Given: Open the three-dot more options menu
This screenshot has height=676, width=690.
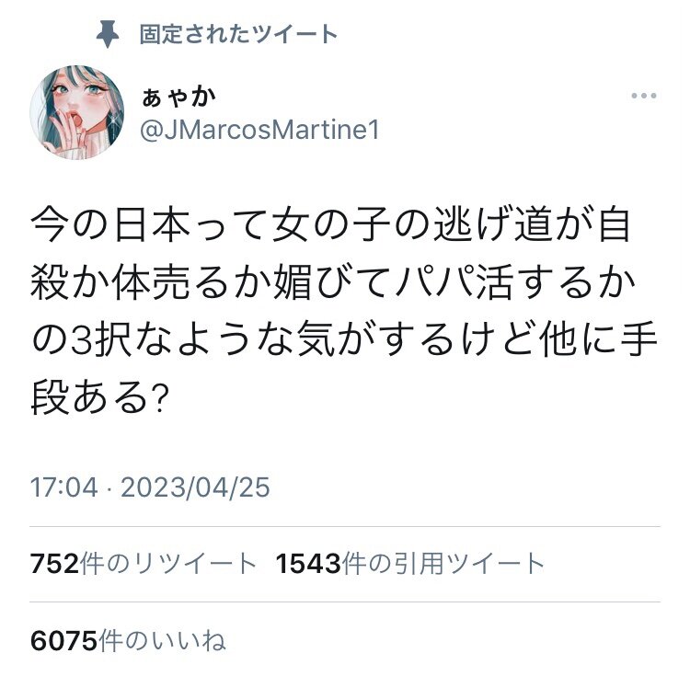Looking at the screenshot, I should coord(643,96).
